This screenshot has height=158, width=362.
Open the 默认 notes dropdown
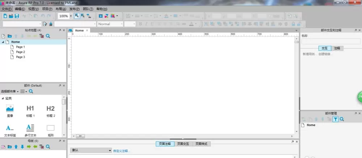pos(91,150)
